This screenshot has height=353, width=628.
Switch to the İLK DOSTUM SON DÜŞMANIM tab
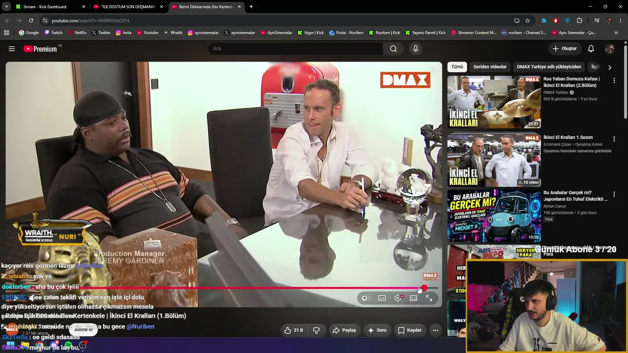coord(128,7)
